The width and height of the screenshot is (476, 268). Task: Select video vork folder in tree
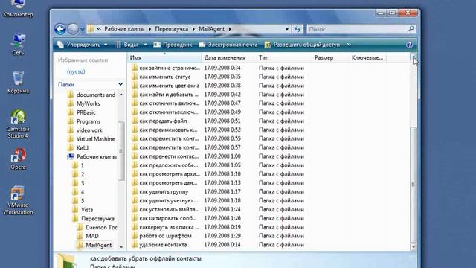pyautogui.click(x=85, y=130)
